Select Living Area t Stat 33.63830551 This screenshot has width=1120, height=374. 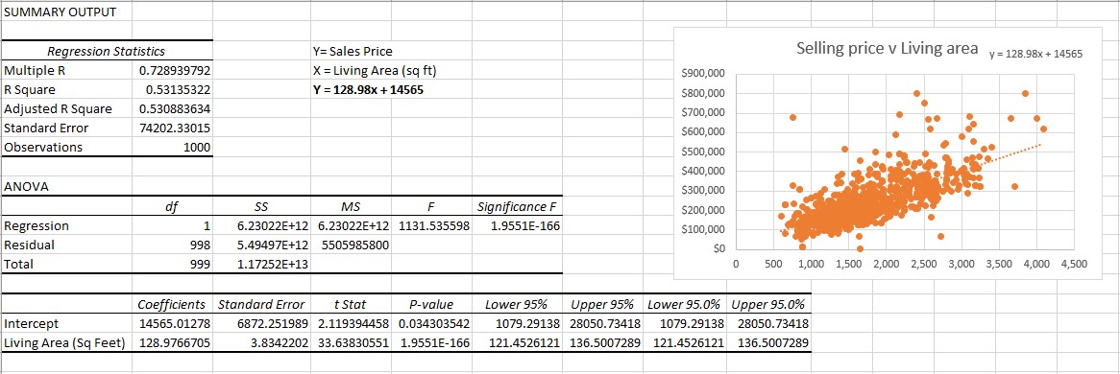point(350,343)
